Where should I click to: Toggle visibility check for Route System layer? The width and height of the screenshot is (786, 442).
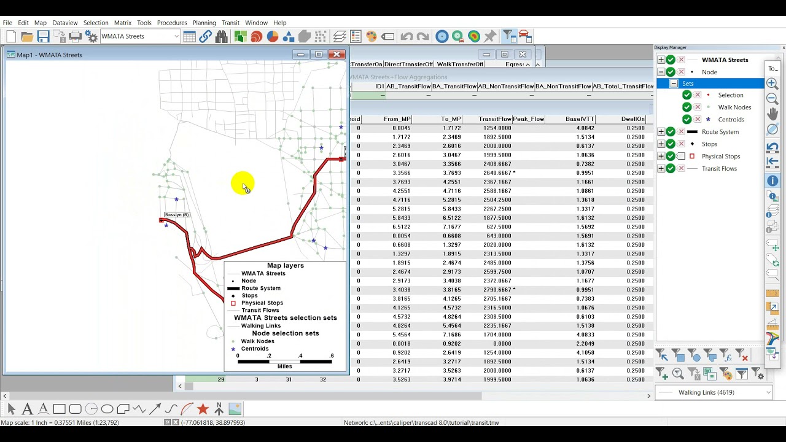pyautogui.click(x=671, y=132)
